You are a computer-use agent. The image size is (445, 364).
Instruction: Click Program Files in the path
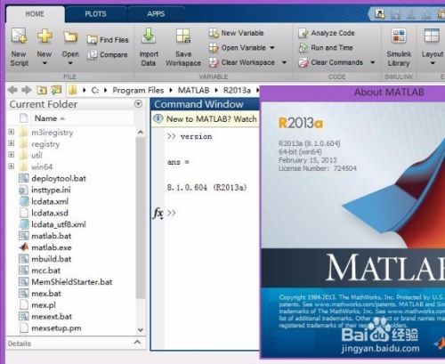(x=138, y=90)
